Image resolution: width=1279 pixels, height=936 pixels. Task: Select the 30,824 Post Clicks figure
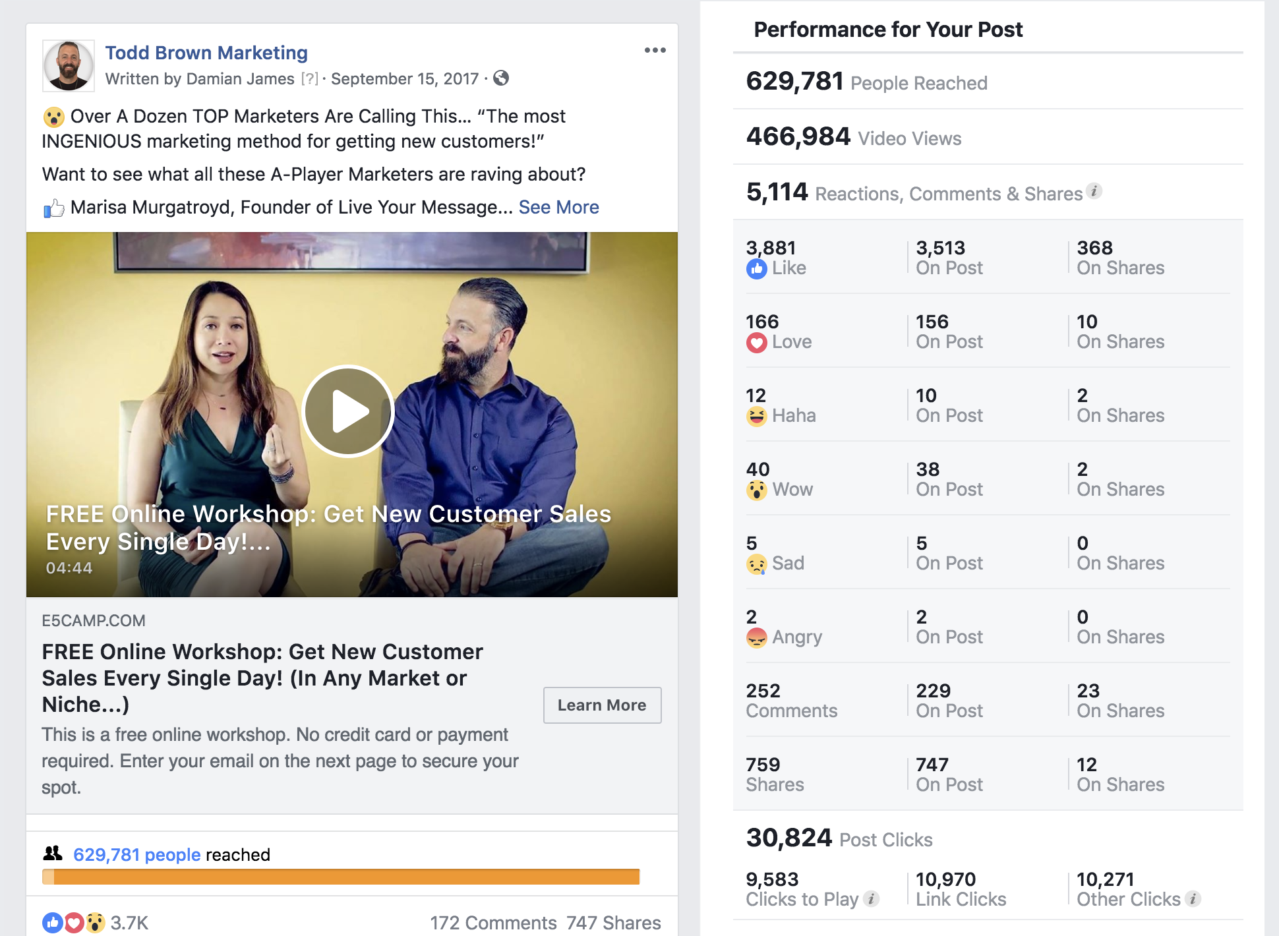(789, 838)
